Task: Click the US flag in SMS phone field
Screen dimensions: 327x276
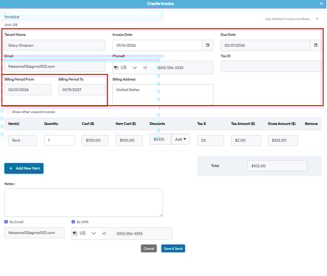Action: 75,234
